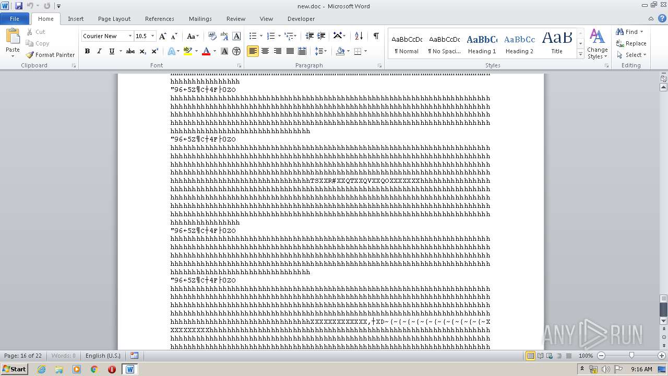668x376 pixels.
Task: Switch to Full Screen Reading view
Action: [x=540, y=356]
